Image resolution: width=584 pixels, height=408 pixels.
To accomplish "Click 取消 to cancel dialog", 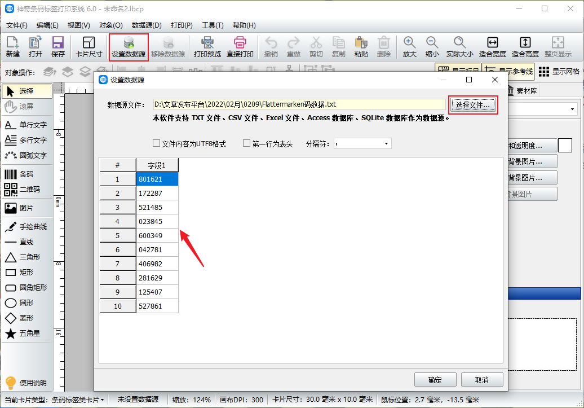I will pyautogui.click(x=482, y=380).
